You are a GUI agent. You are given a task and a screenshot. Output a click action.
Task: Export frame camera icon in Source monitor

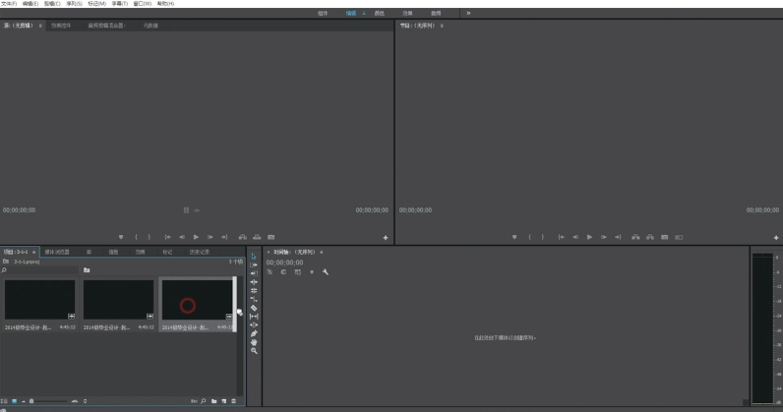pyautogui.click(x=271, y=237)
